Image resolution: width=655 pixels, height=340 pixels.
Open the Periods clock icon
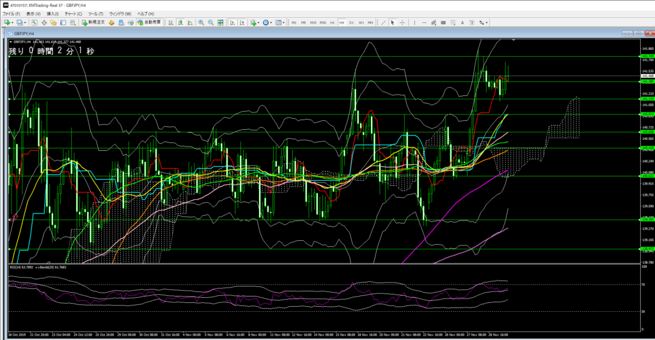click(x=265, y=22)
